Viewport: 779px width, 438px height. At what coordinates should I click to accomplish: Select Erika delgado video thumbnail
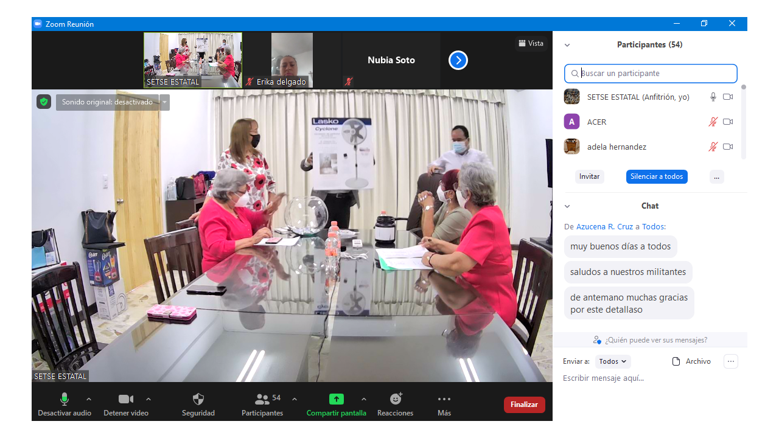292,60
